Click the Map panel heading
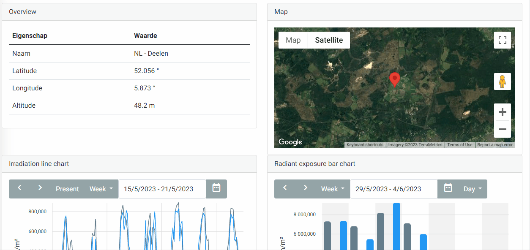Screen dimensions: 530x250 pyautogui.click(x=281, y=12)
